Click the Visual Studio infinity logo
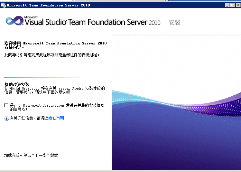This screenshot has width=241, height=172. click(14, 21)
